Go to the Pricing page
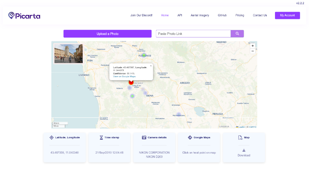The width and height of the screenshot is (309, 193). point(239,15)
